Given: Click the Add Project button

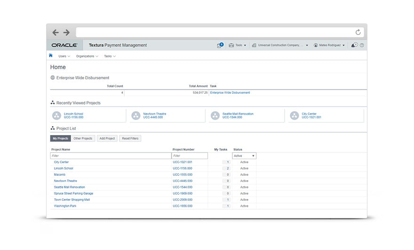Looking at the screenshot, I should point(107,138).
